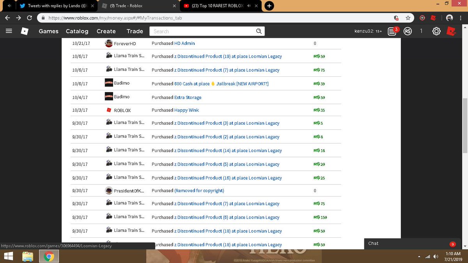Open the red Roblox browser extension
This screenshot has height=263, width=468.
coord(433,18)
